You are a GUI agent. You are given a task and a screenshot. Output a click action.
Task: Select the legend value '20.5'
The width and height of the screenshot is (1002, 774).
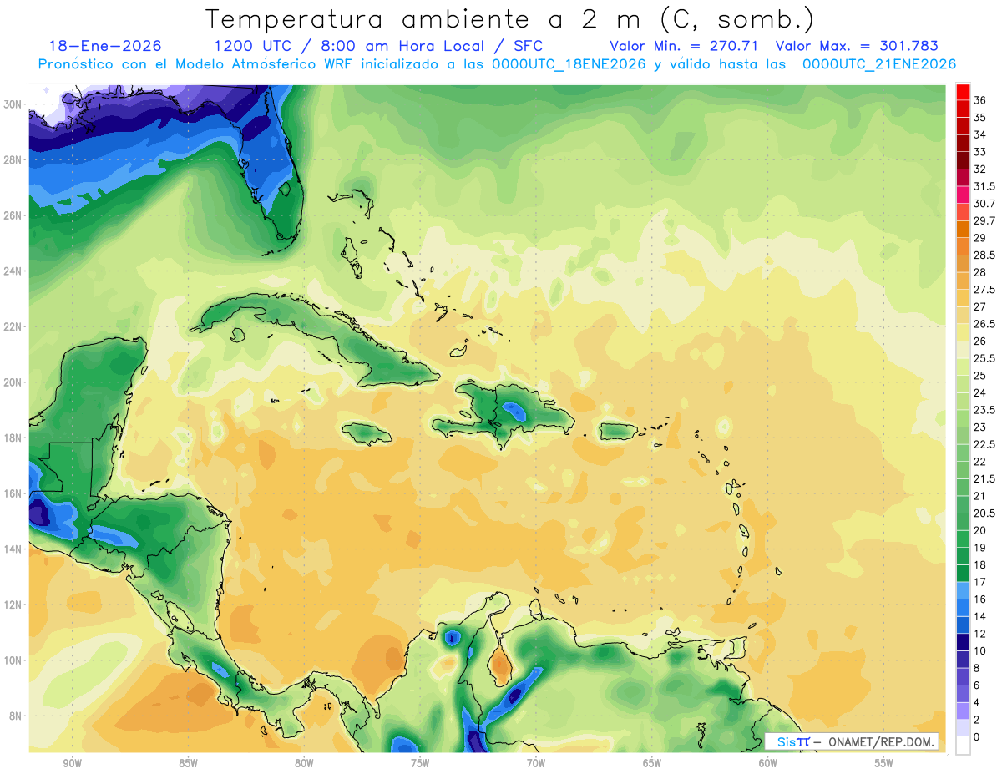point(984,513)
